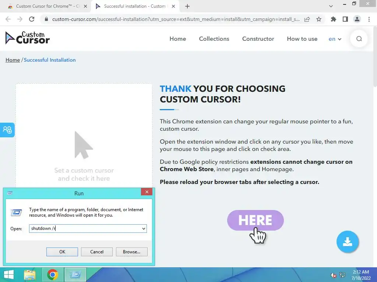Click the Successful Installation breadcrumb

50,60
